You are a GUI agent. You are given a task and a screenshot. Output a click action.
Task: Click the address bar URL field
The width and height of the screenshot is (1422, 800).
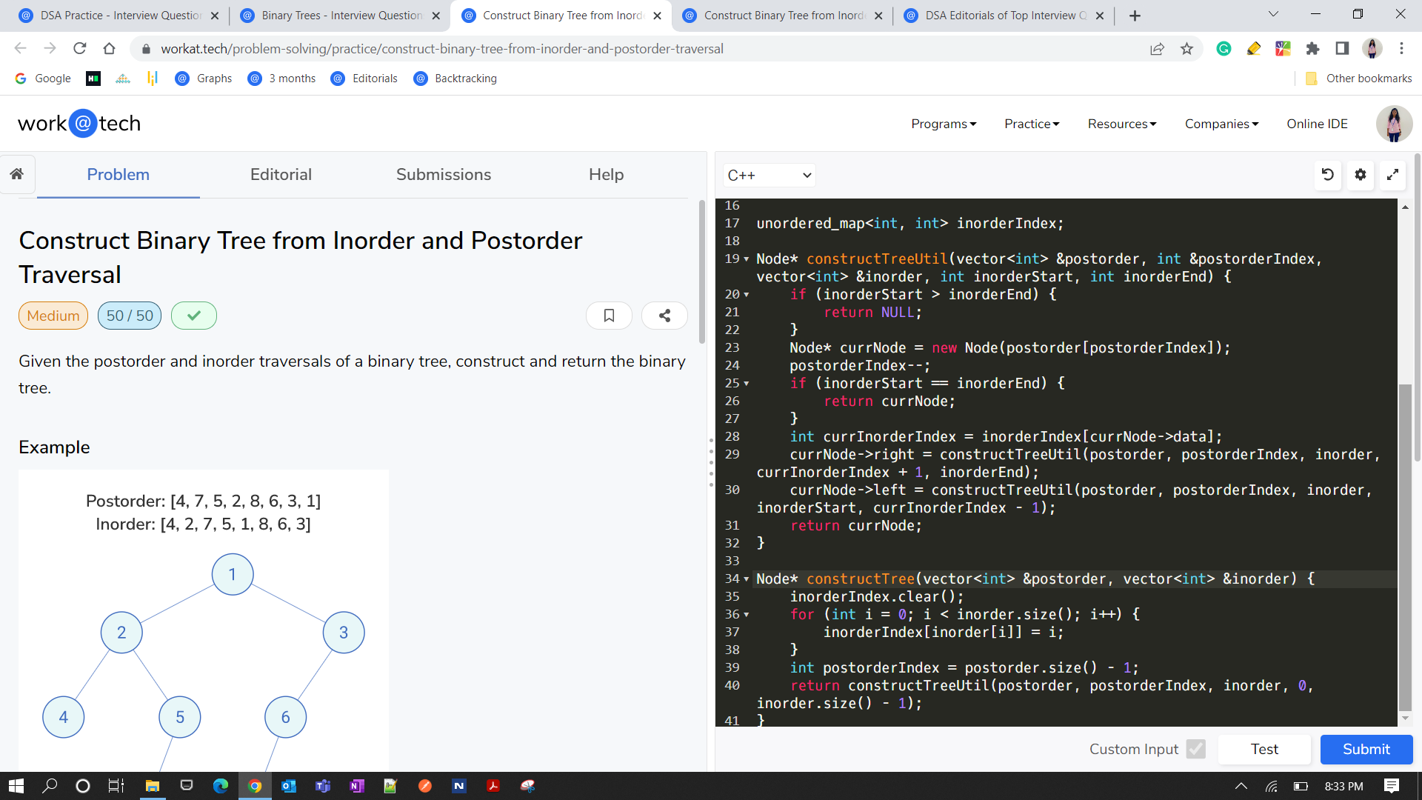click(644, 49)
